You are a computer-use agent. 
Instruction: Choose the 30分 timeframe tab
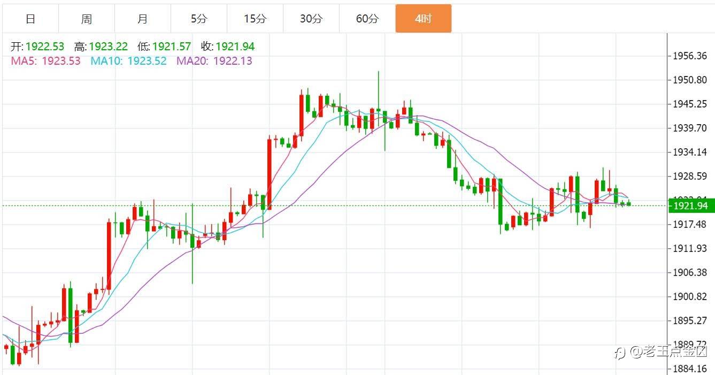pyautogui.click(x=311, y=19)
